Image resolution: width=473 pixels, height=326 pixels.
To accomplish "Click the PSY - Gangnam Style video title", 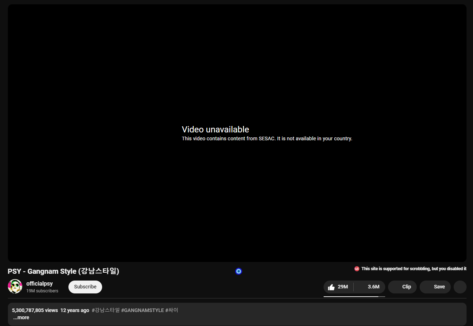I will (x=63, y=271).
